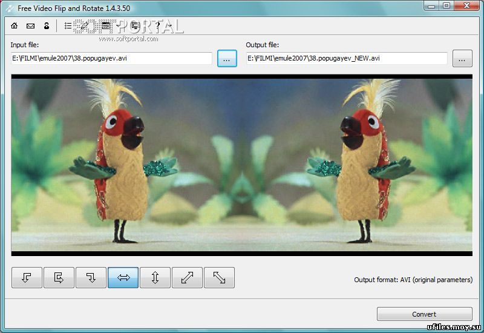Select the diagonal flip with down-right arrow
The width and height of the screenshot is (484, 333).
tap(219, 277)
